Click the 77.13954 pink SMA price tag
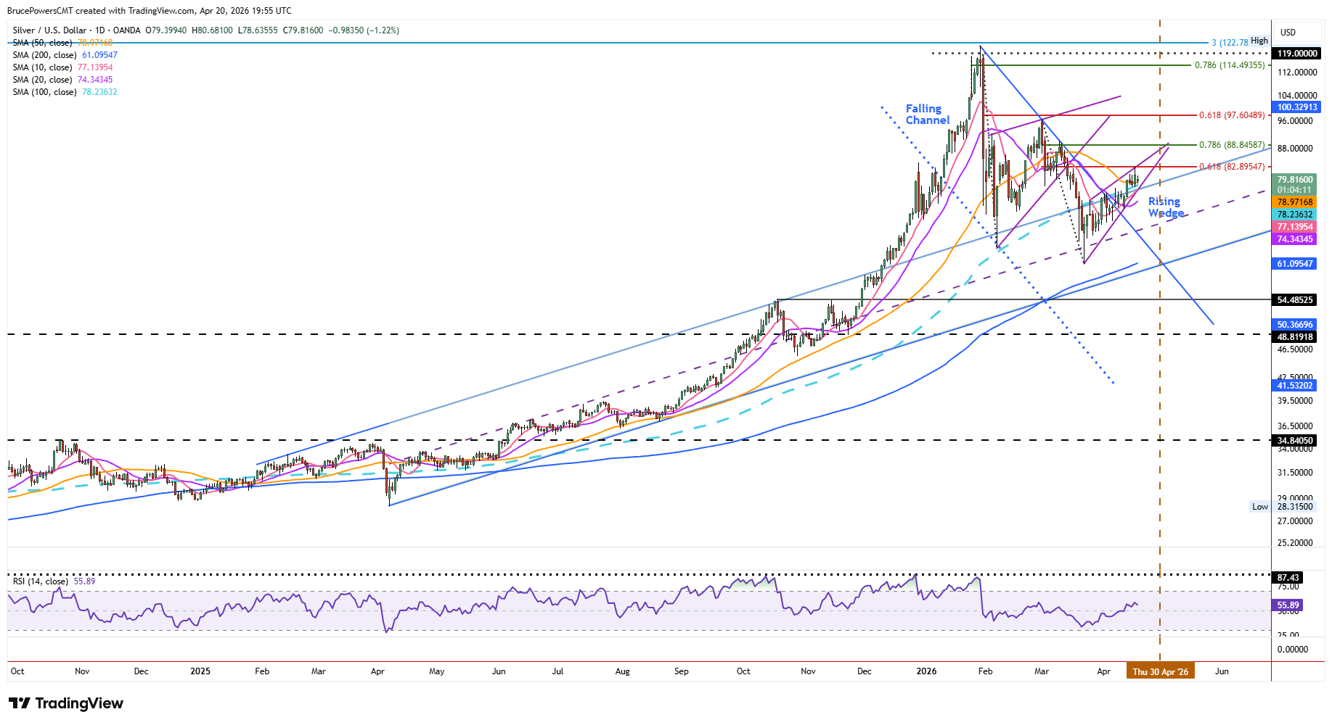The height and width of the screenshot is (725, 1332). click(x=1294, y=227)
